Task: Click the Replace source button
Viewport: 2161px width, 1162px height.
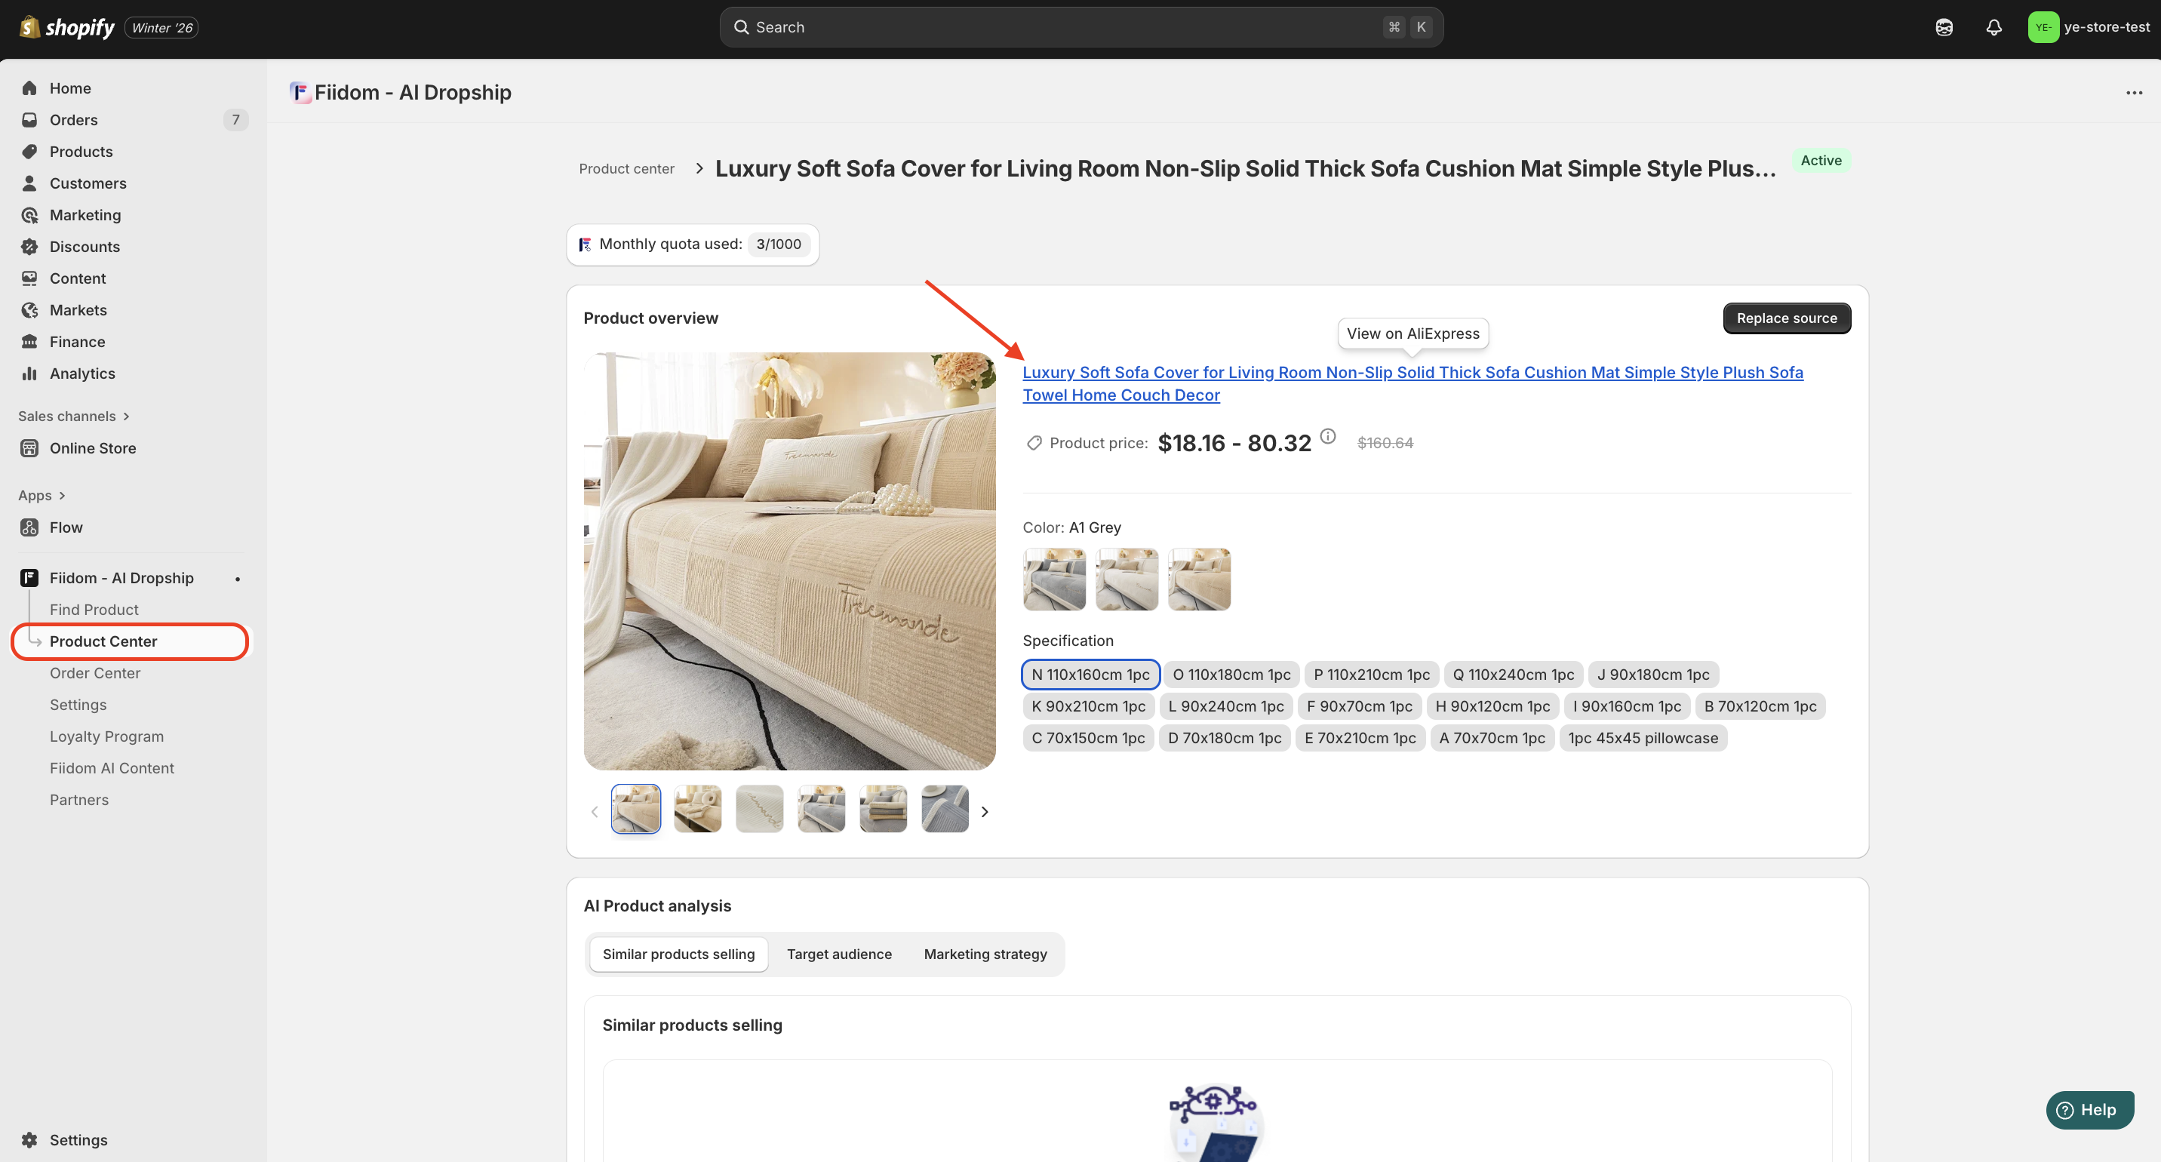Action: click(1785, 318)
